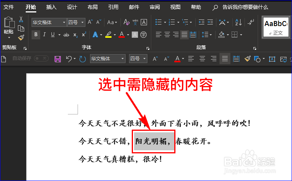The width and height of the screenshot is (292, 181).
Task: Center text in ribbon paragraph group
Action: [167, 35]
